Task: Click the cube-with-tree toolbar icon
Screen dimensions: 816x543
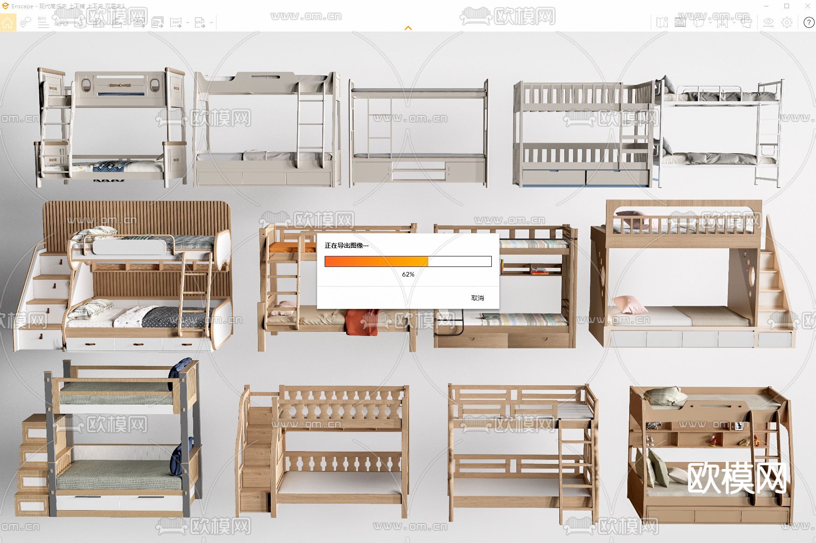Action: point(80,22)
